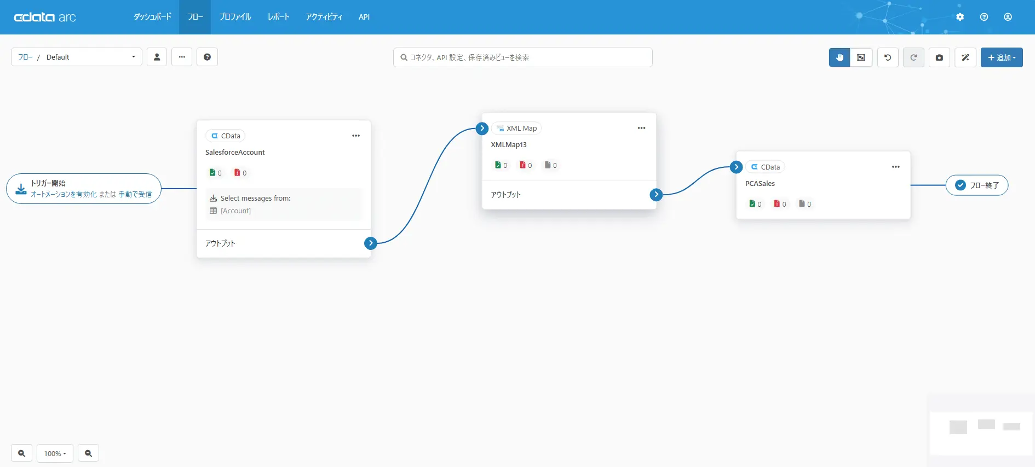Redo the flow change
Image resolution: width=1035 pixels, height=467 pixels.
click(x=913, y=57)
